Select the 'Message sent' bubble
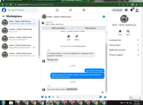The height and width of the screenshot is (105, 143). pyautogui.click(x=53, y=60)
